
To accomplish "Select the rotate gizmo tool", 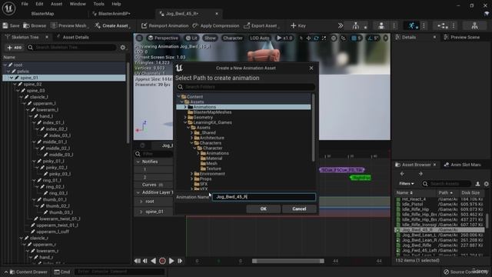I will pyautogui.click(x=316, y=38).
